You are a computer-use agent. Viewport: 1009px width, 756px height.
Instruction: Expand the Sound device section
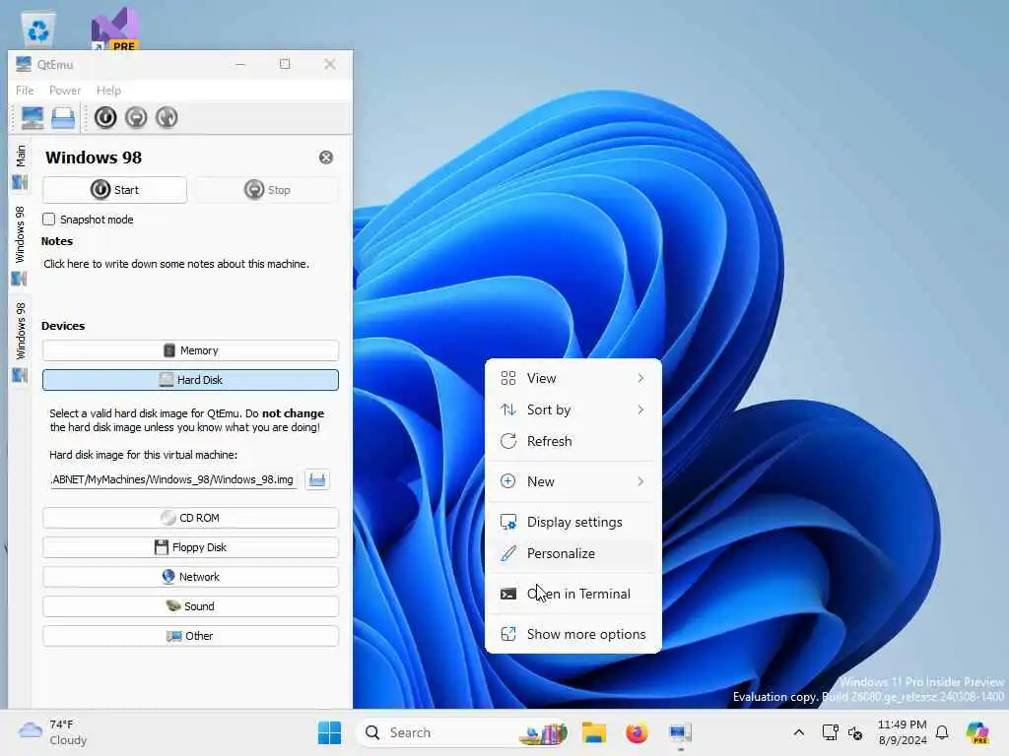[x=190, y=606]
